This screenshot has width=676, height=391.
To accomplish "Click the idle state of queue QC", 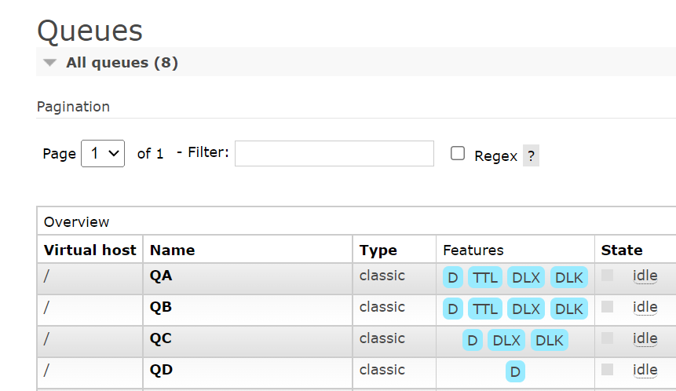I will [x=645, y=339].
